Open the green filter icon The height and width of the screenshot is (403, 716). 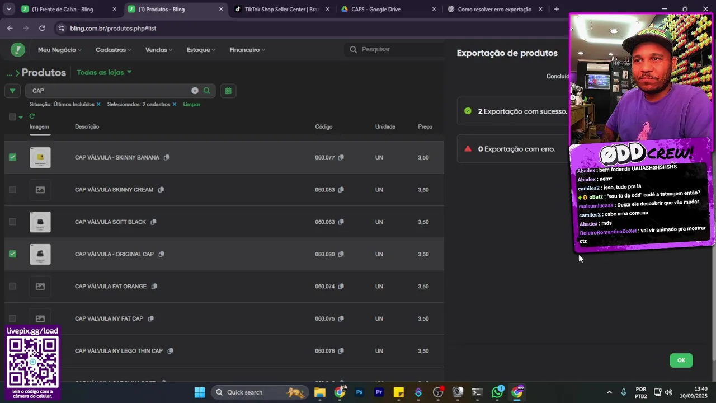pyautogui.click(x=12, y=91)
